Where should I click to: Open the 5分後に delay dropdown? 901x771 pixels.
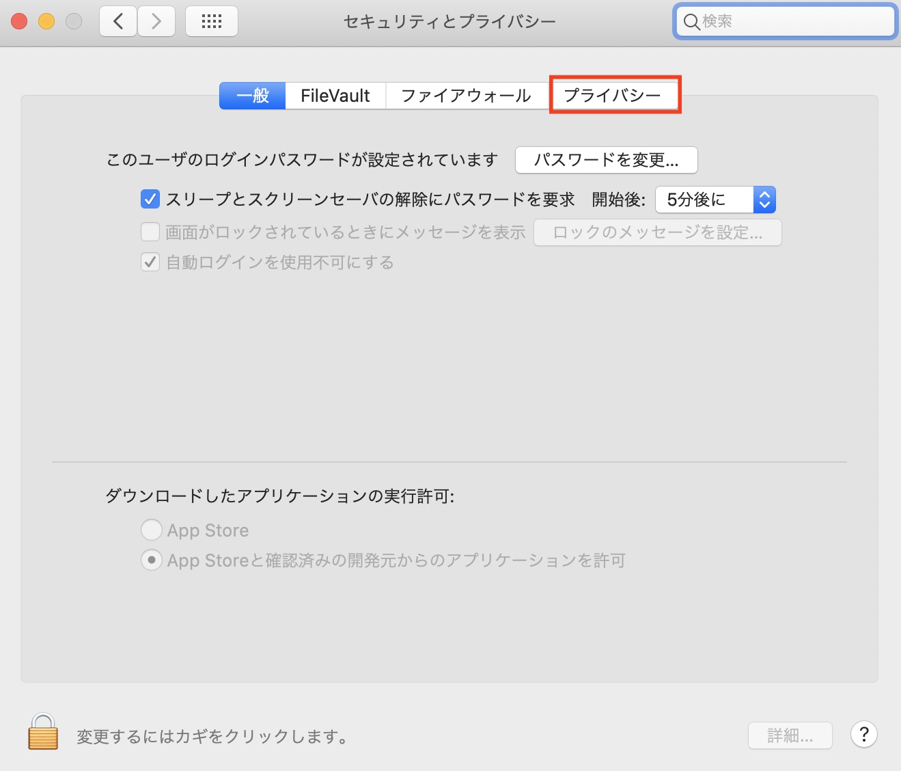pos(715,200)
